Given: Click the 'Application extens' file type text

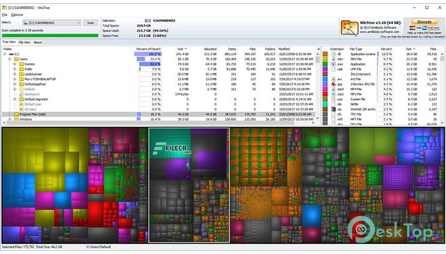Looking at the screenshot, I should tap(363, 54).
